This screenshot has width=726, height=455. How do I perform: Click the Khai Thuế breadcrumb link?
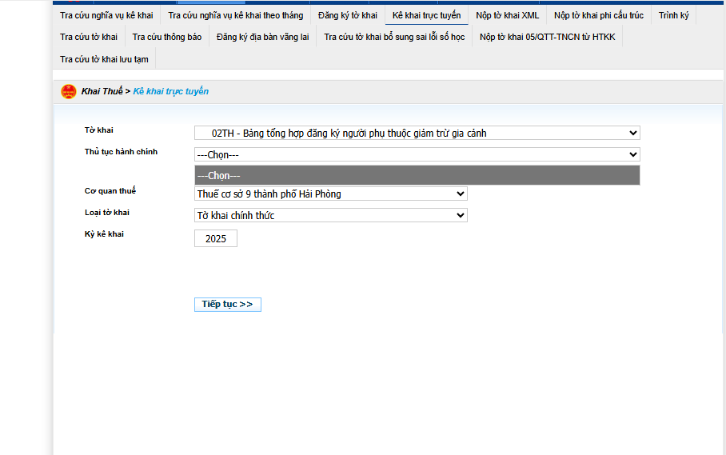(102, 91)
